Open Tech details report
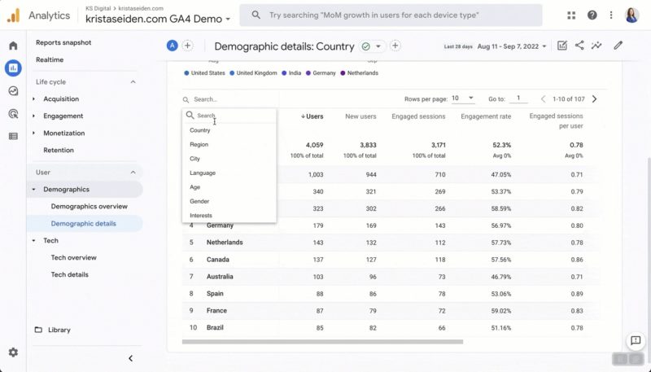This screenshot has height=372, width=651. 70,275
